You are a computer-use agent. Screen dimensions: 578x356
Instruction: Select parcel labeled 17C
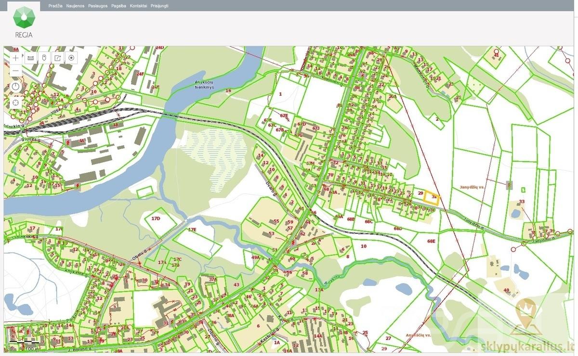click(x=177, y=259)
